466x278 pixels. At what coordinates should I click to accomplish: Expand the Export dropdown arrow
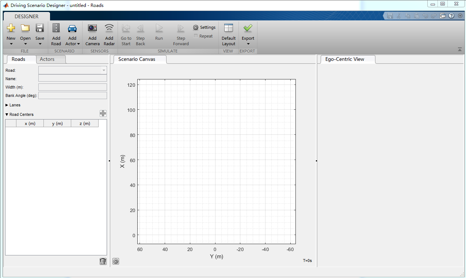point(248,44)
